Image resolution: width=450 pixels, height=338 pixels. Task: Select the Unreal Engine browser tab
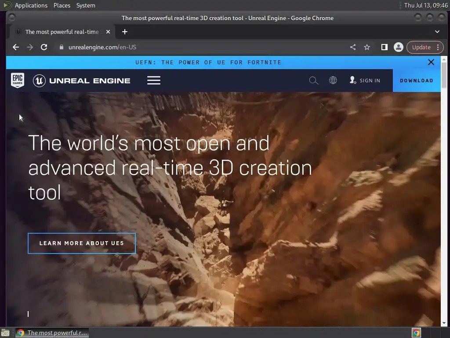pyautogui.click(x=62, y=32)
